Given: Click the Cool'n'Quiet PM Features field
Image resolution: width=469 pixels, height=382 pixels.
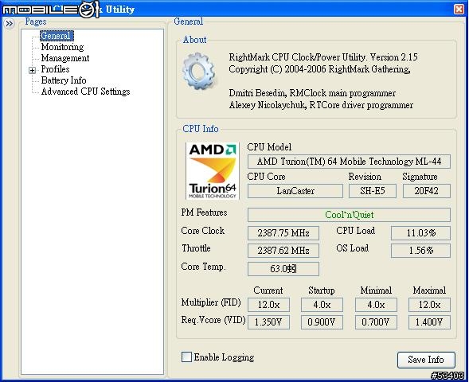Looking at the screenshot, I should pos(349,215).
